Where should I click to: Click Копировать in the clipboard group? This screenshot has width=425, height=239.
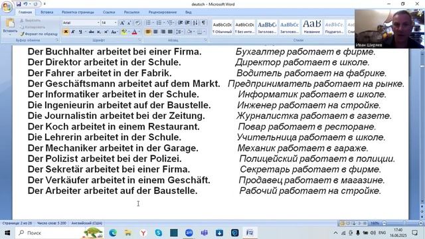point(33,27)
